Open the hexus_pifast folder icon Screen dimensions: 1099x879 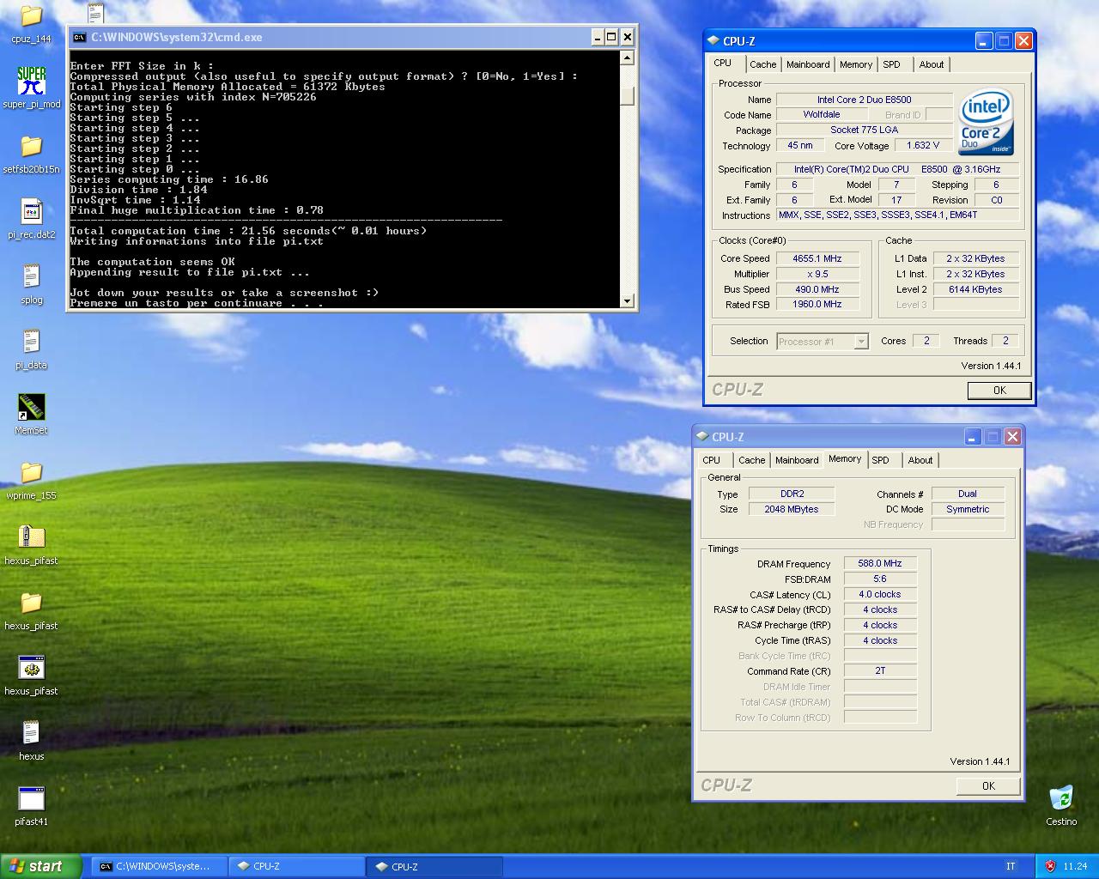click(x=31, y=603)
